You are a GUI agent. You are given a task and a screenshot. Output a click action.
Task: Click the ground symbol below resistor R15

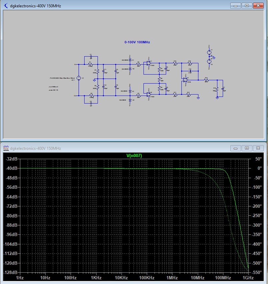(217, 98)
